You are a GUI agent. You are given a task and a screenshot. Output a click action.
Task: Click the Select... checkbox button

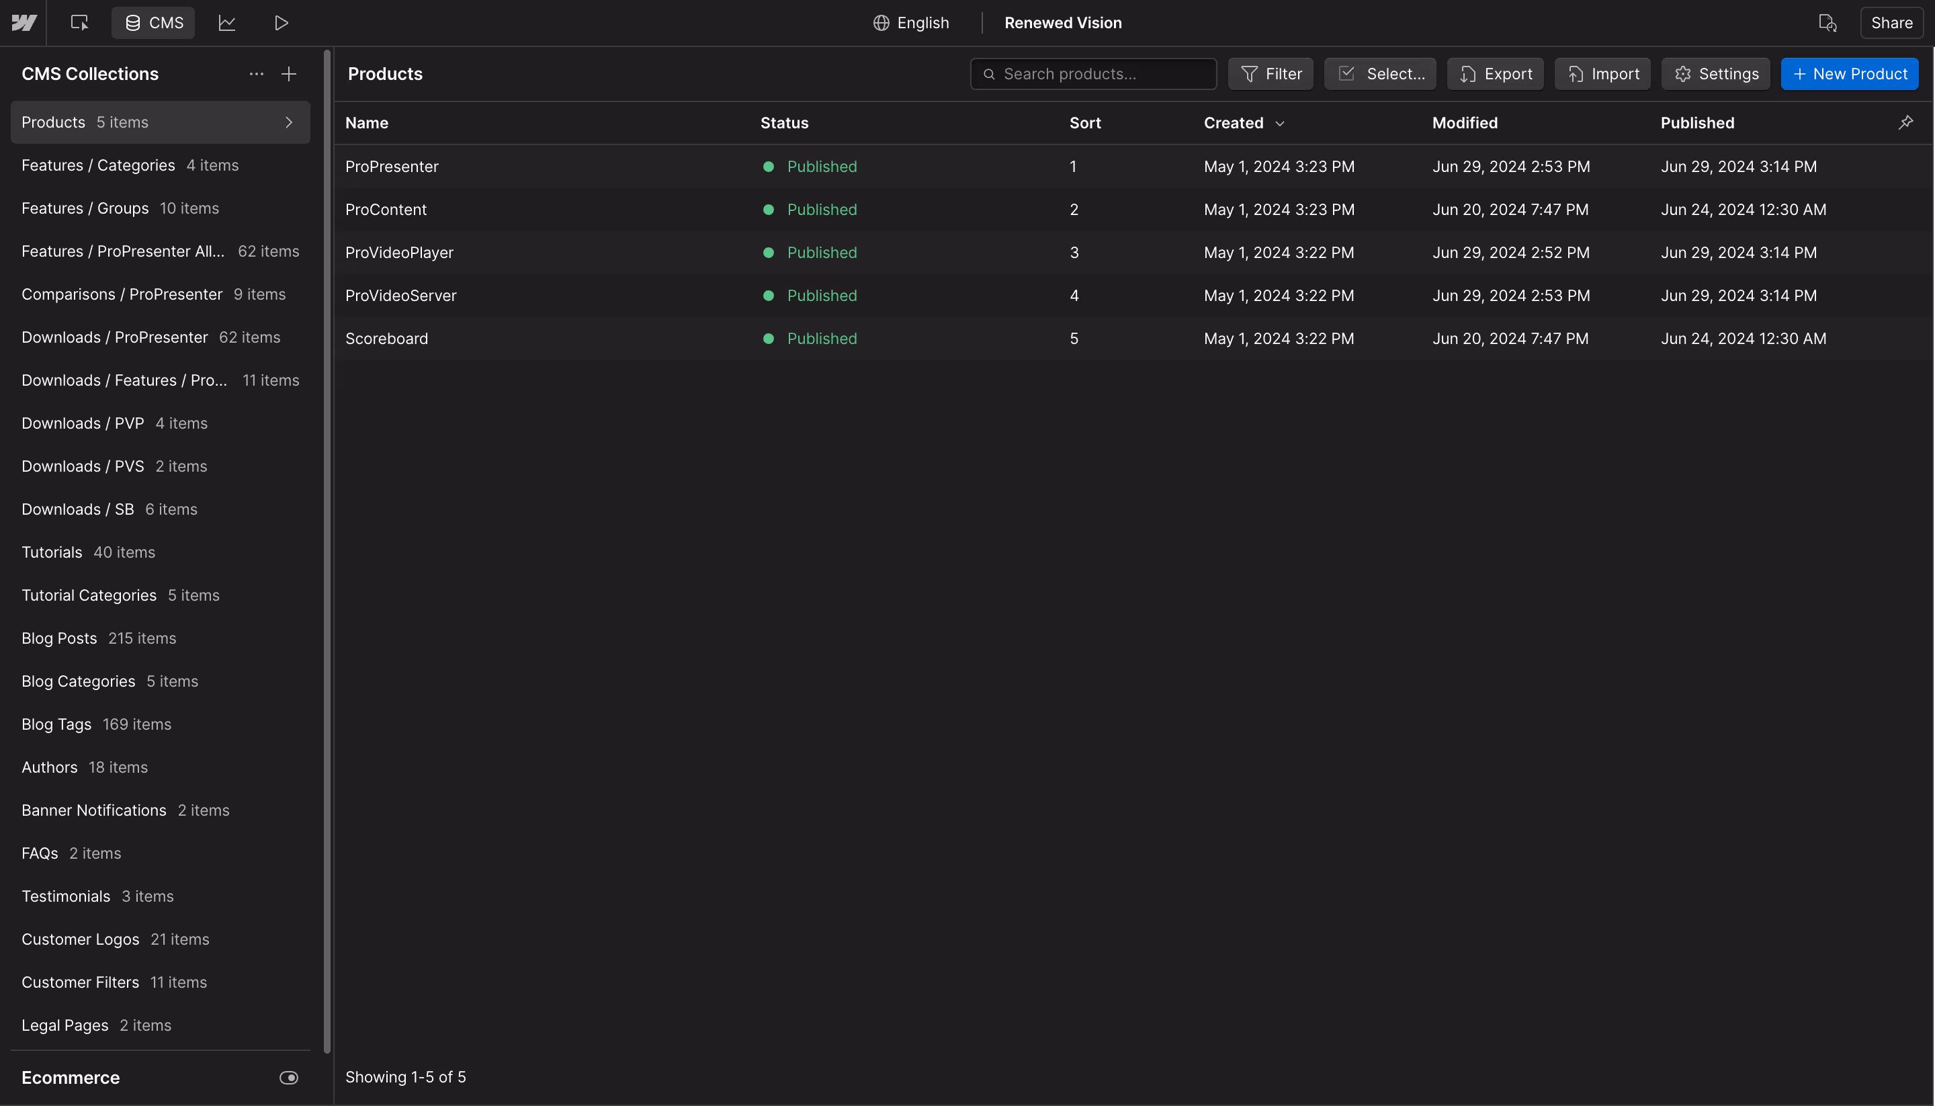pos(1380,74)
